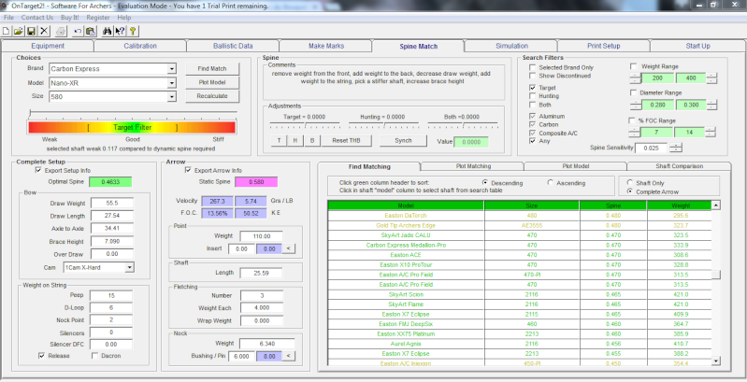
Task: Open the Print Setup tab
Action: [x=604, y=46]
